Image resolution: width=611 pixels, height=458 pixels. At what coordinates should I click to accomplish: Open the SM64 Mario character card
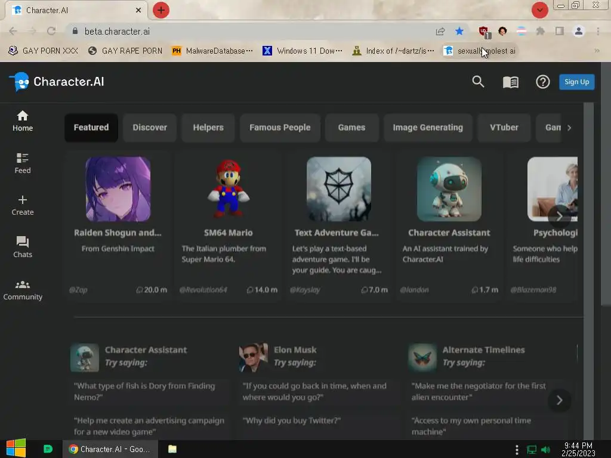229,226
